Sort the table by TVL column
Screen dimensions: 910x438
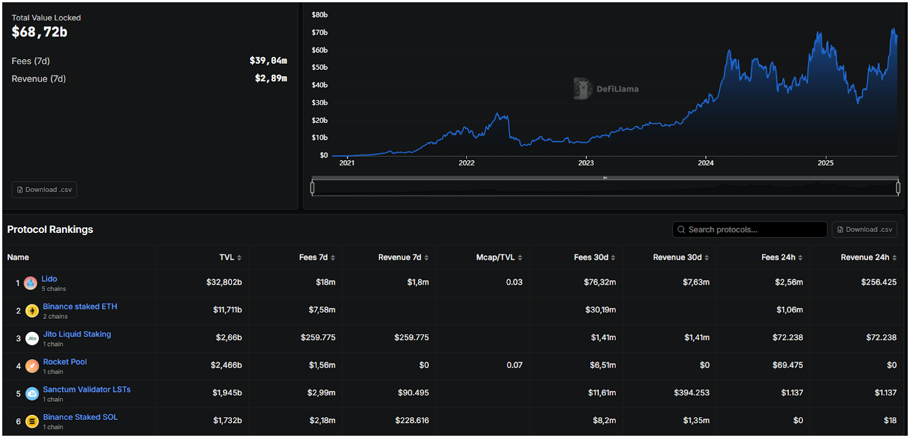[x=230, y=257]
